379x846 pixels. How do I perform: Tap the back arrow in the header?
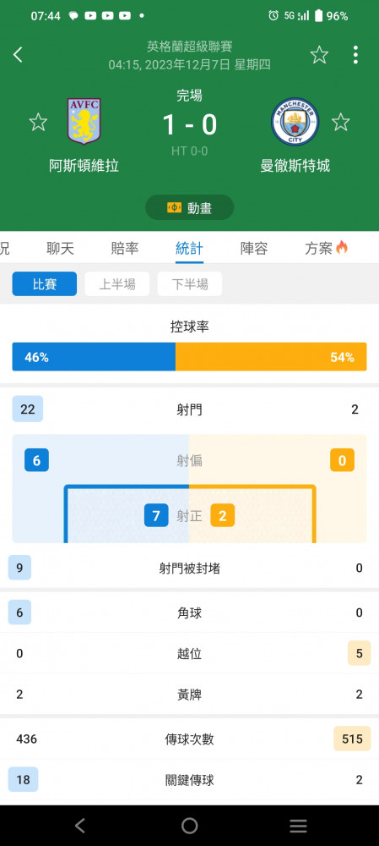point(18,54)
